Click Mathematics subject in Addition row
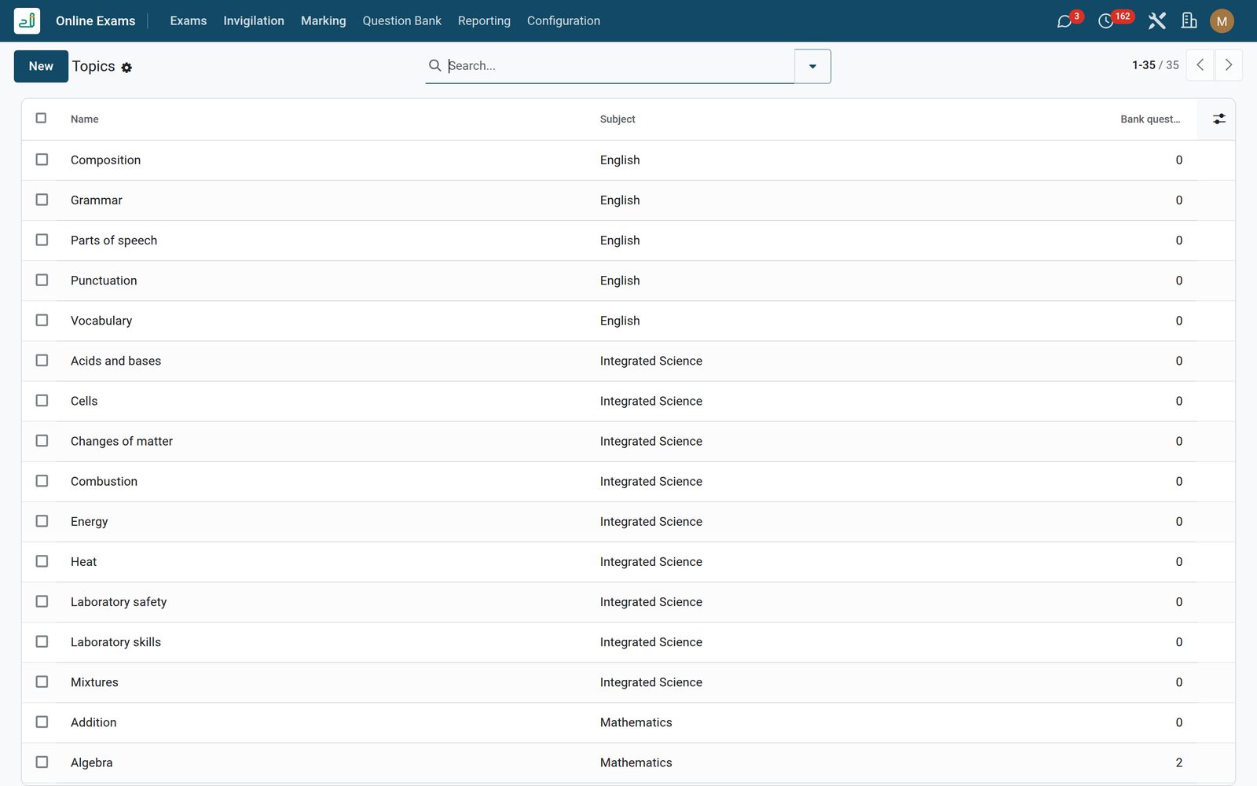 tap(636, 722)
